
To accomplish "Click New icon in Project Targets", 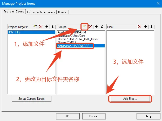I will 35,27.
